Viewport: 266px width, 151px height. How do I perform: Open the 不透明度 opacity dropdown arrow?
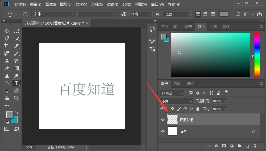[x=225, y=101]
